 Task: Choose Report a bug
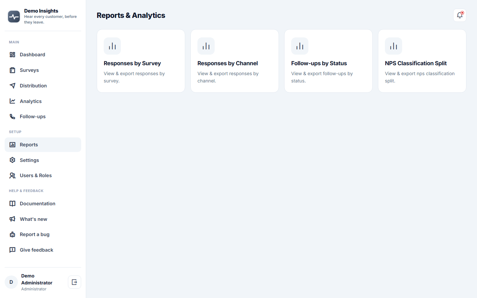(43, 234)
